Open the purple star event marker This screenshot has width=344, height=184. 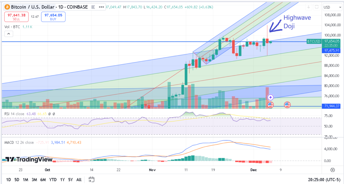pos(270,97)
